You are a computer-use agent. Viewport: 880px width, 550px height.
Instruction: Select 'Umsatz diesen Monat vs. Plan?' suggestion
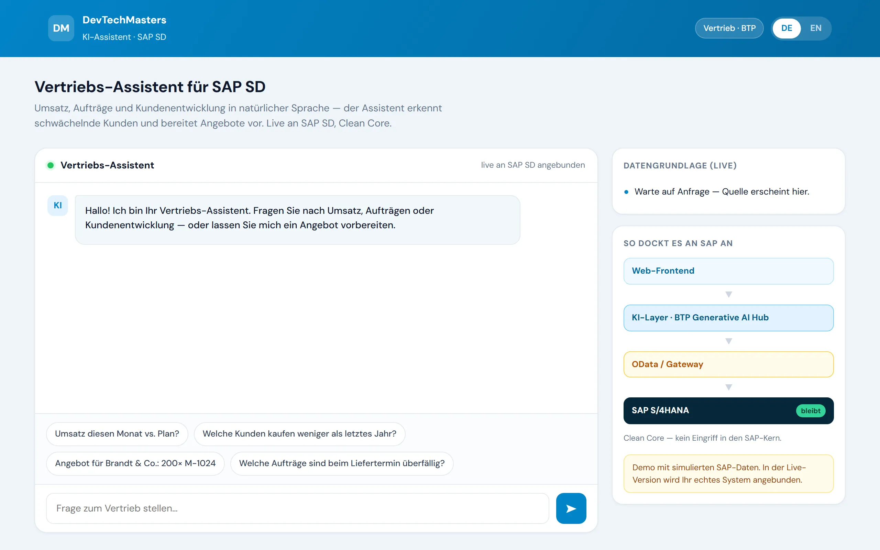tap(117, 433)
